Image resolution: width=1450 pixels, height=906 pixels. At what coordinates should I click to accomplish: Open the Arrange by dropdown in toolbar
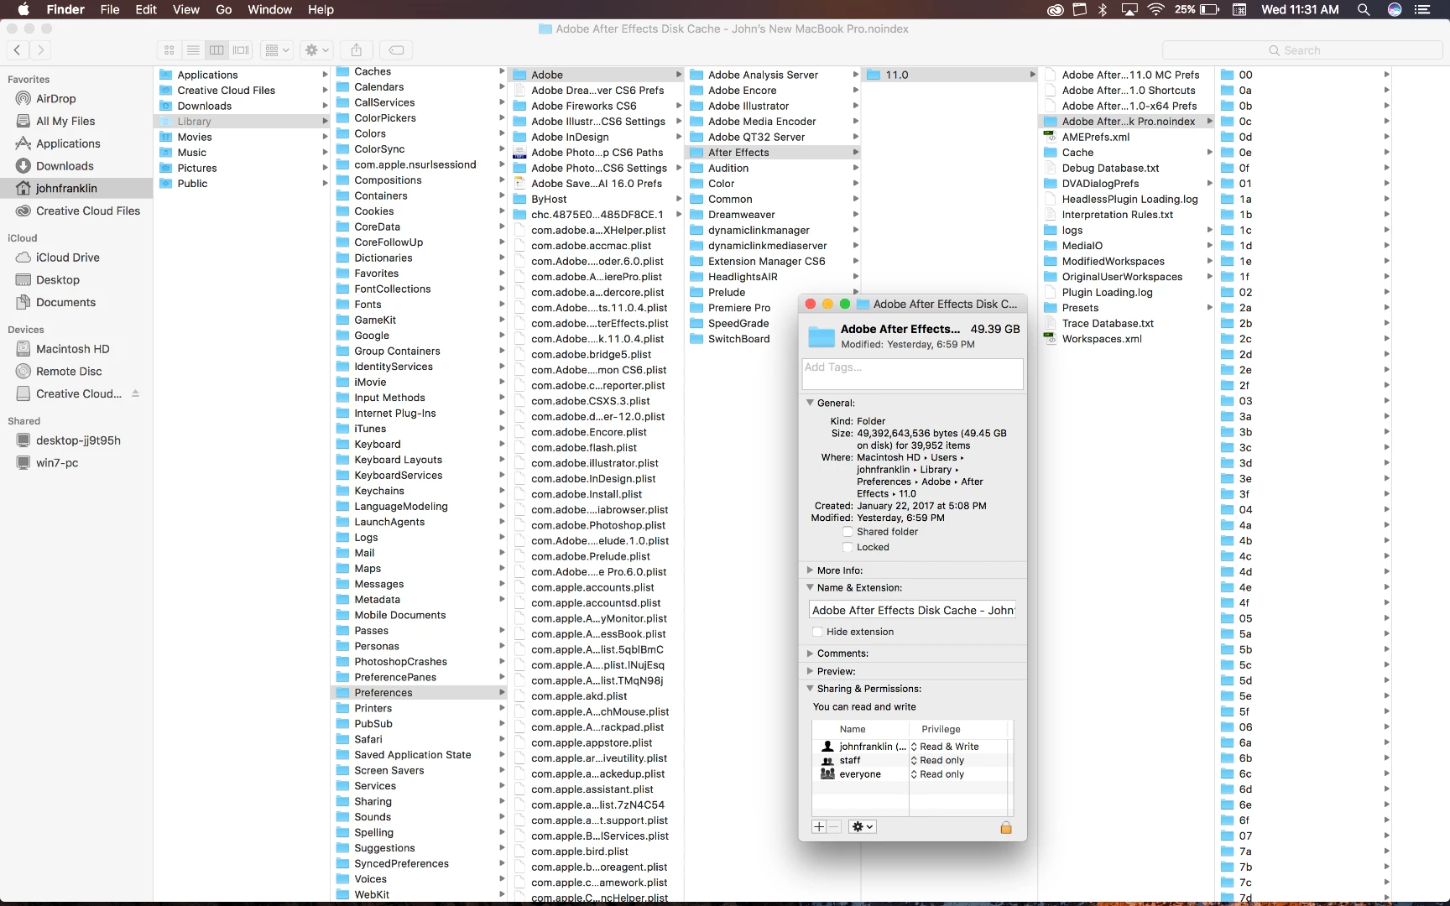[x=277, y=50]
